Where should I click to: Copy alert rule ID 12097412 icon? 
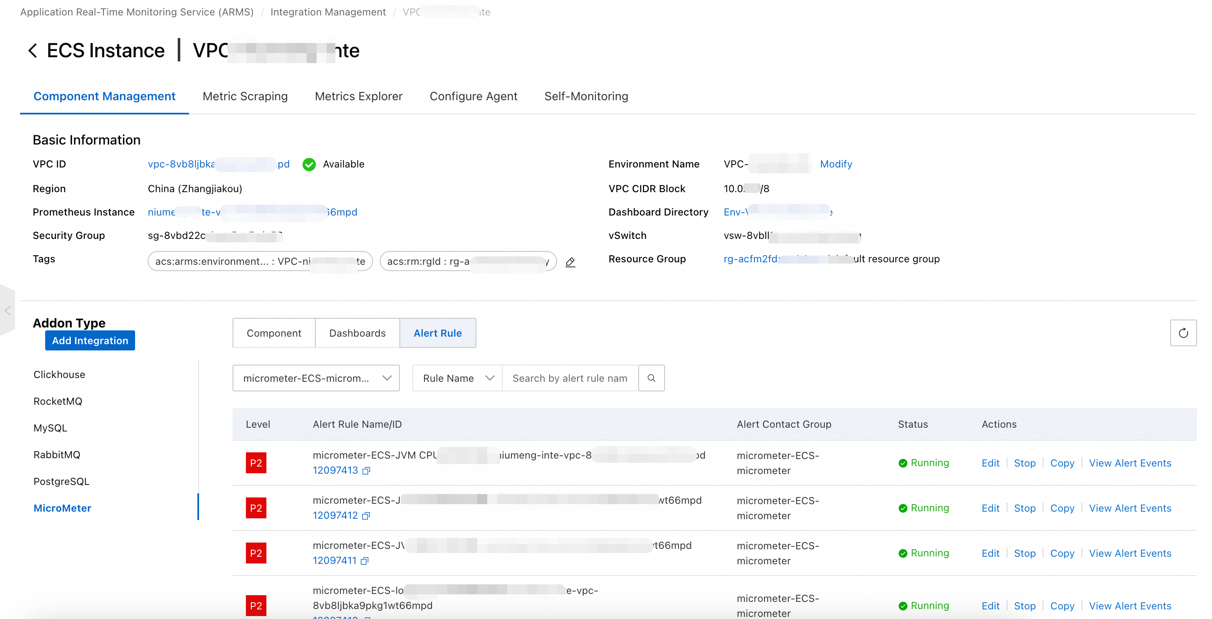point(366,515)
